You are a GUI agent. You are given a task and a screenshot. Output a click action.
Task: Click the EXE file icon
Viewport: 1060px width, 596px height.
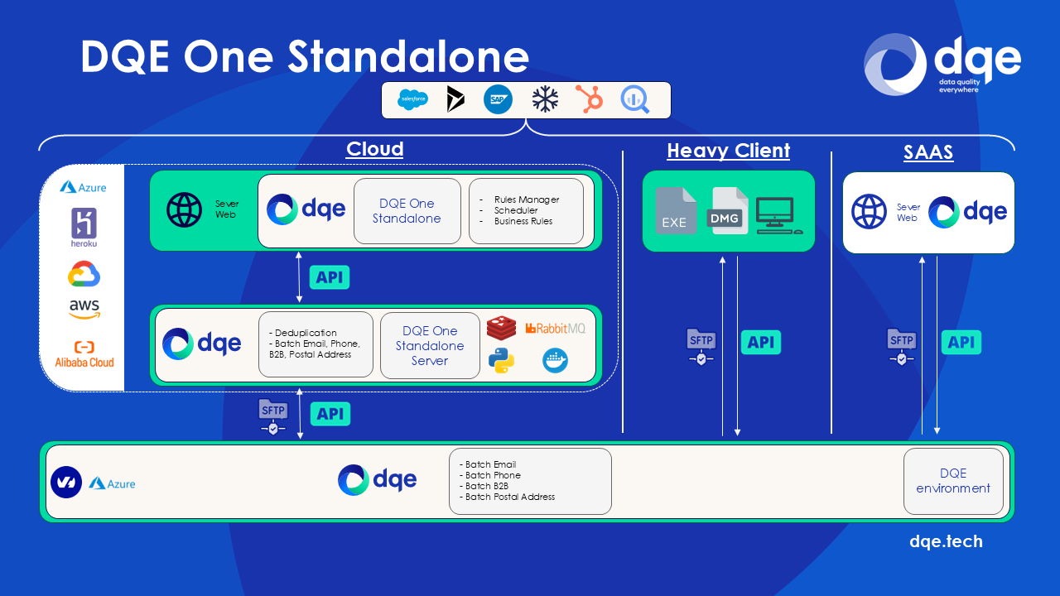676,210
